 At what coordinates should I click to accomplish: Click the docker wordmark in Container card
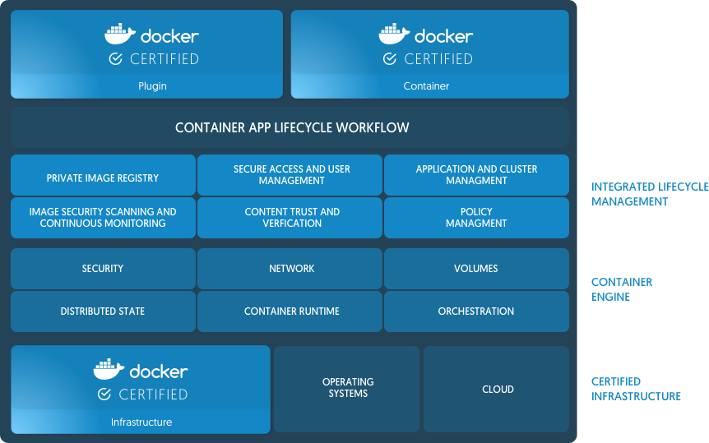443,36
